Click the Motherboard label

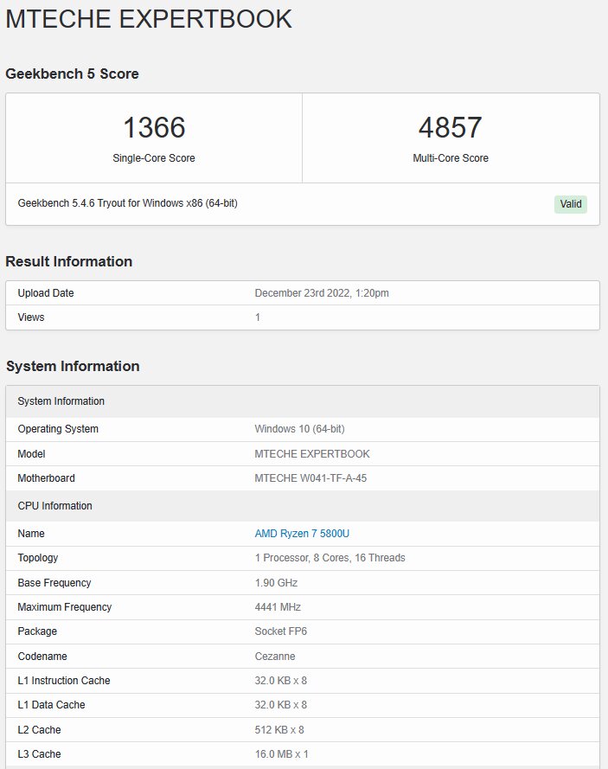coord(46,478)
